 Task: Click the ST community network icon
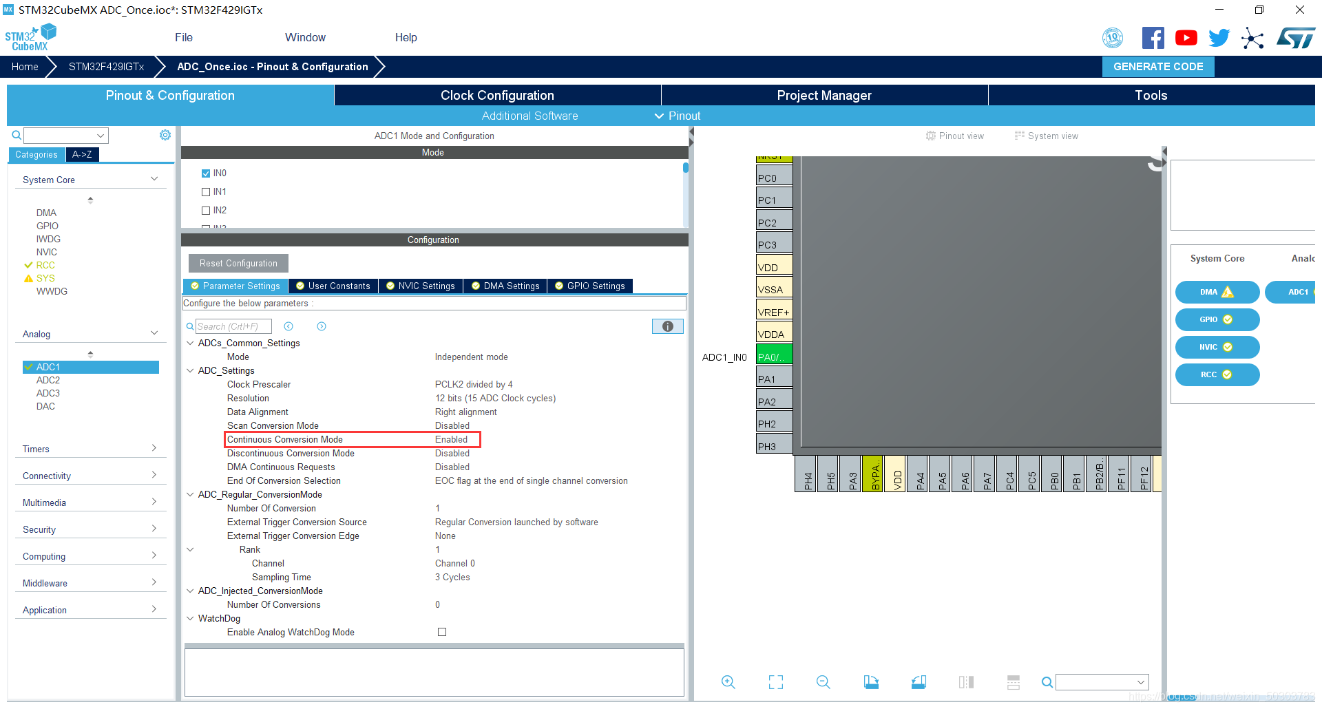click(x=1252, y=38)
